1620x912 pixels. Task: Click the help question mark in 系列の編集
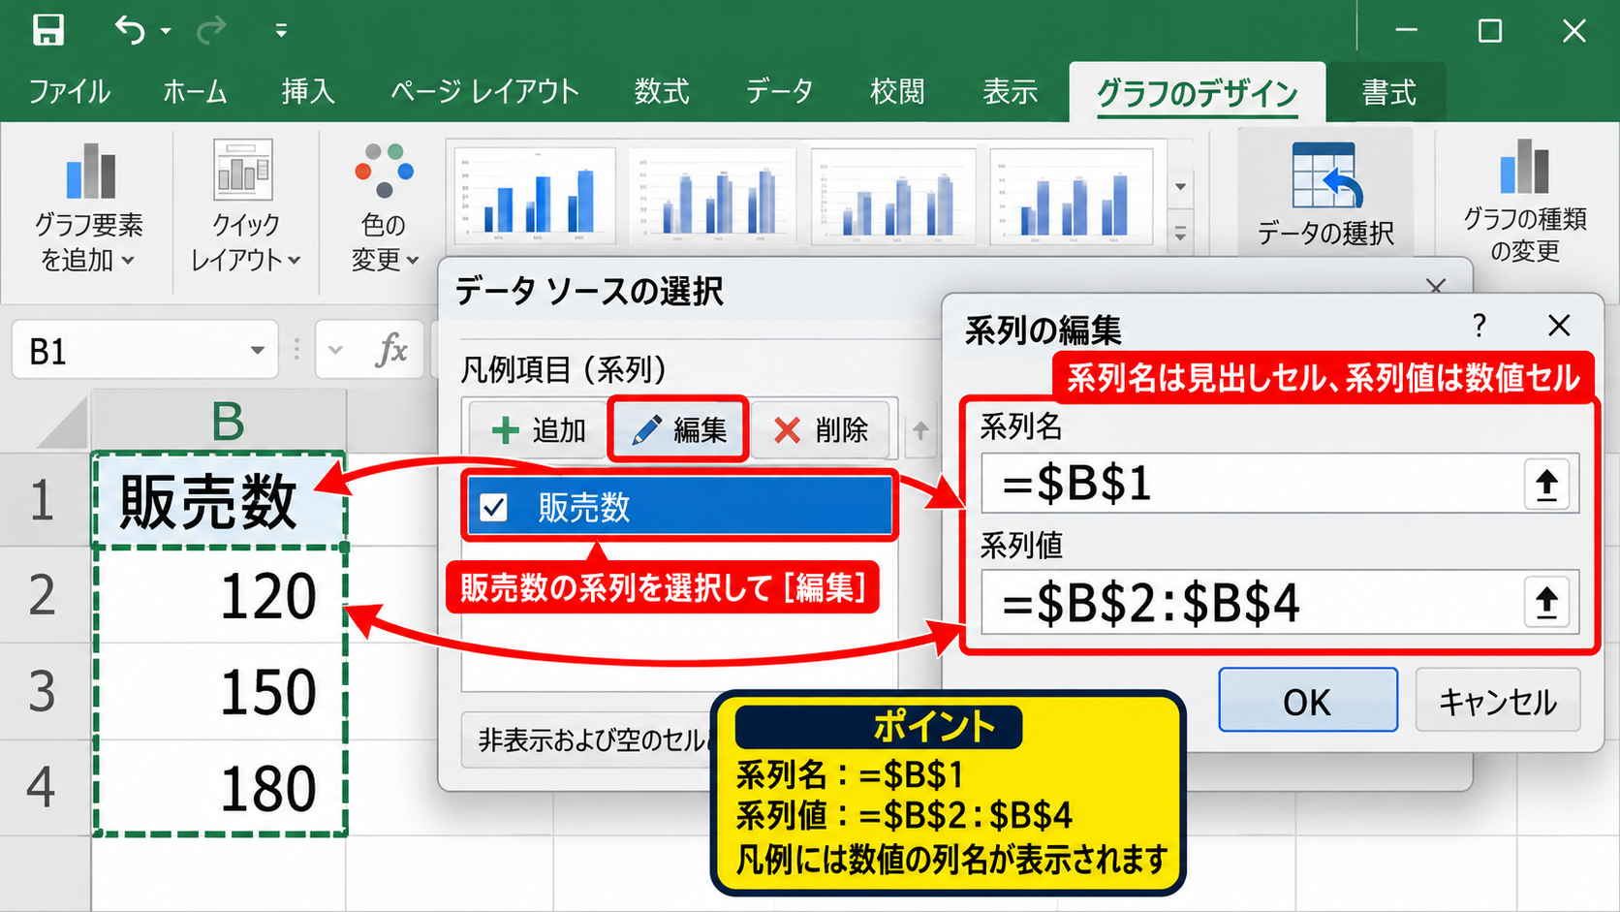click(x=1479, y=325)
